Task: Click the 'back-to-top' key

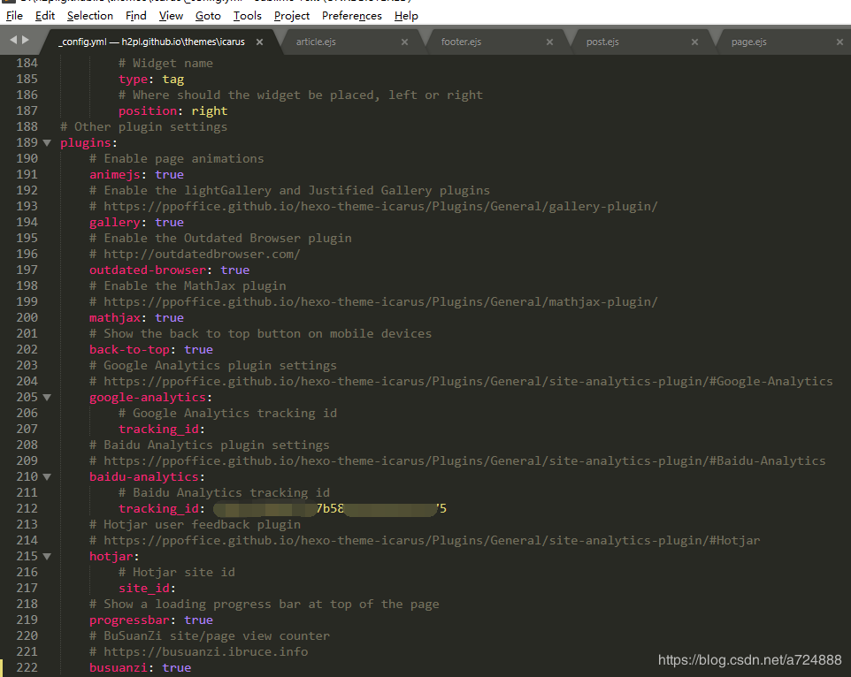Action: pos(129,349)
